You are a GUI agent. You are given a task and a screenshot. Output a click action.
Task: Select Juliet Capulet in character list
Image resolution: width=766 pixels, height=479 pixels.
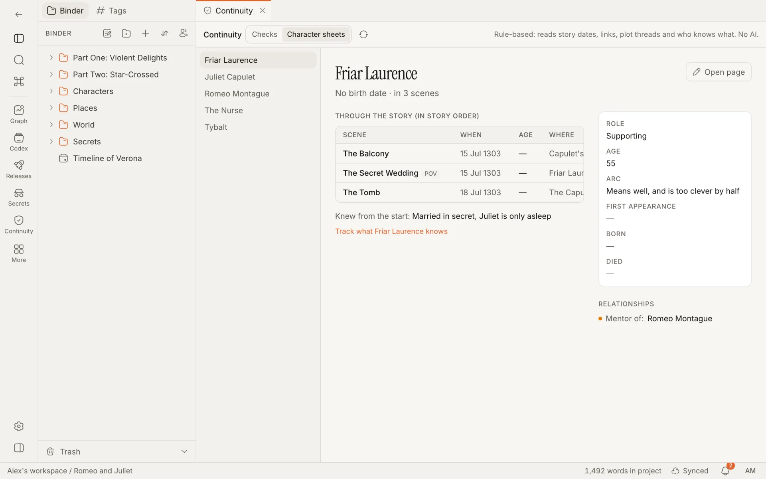[258, 77]
